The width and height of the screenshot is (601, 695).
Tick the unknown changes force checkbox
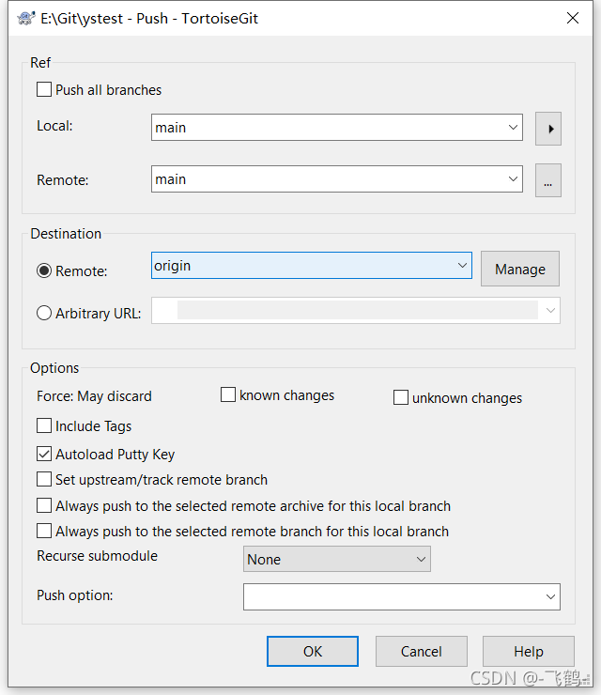(401, 397)
